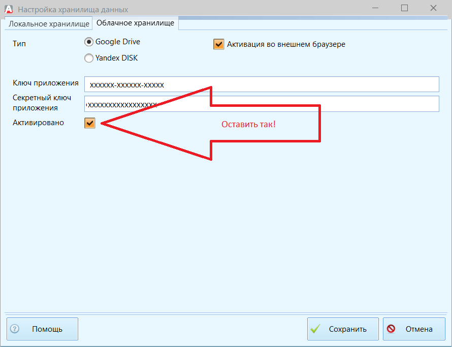Choose the Google Drive storage type

[x=89, y=42]
